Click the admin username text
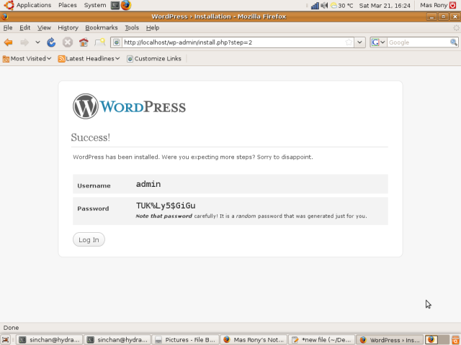 148,184
